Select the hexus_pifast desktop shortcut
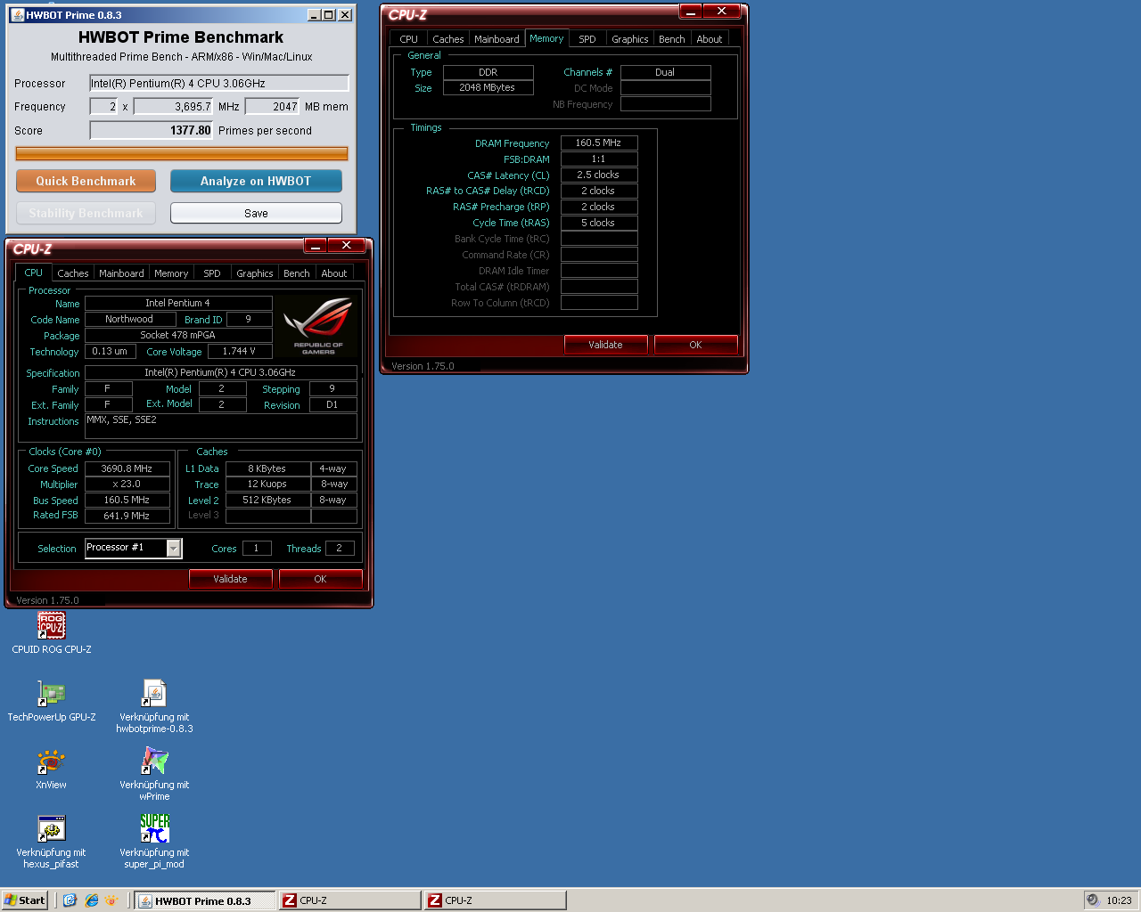The width and height of the screenshot is (1141, 912). (51, 829)
